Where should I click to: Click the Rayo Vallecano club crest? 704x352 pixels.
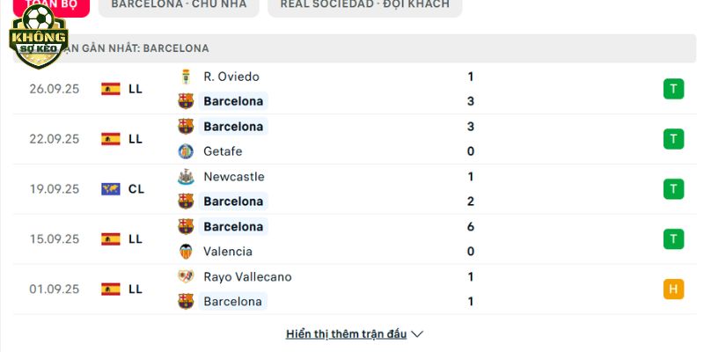pos(186,276)
